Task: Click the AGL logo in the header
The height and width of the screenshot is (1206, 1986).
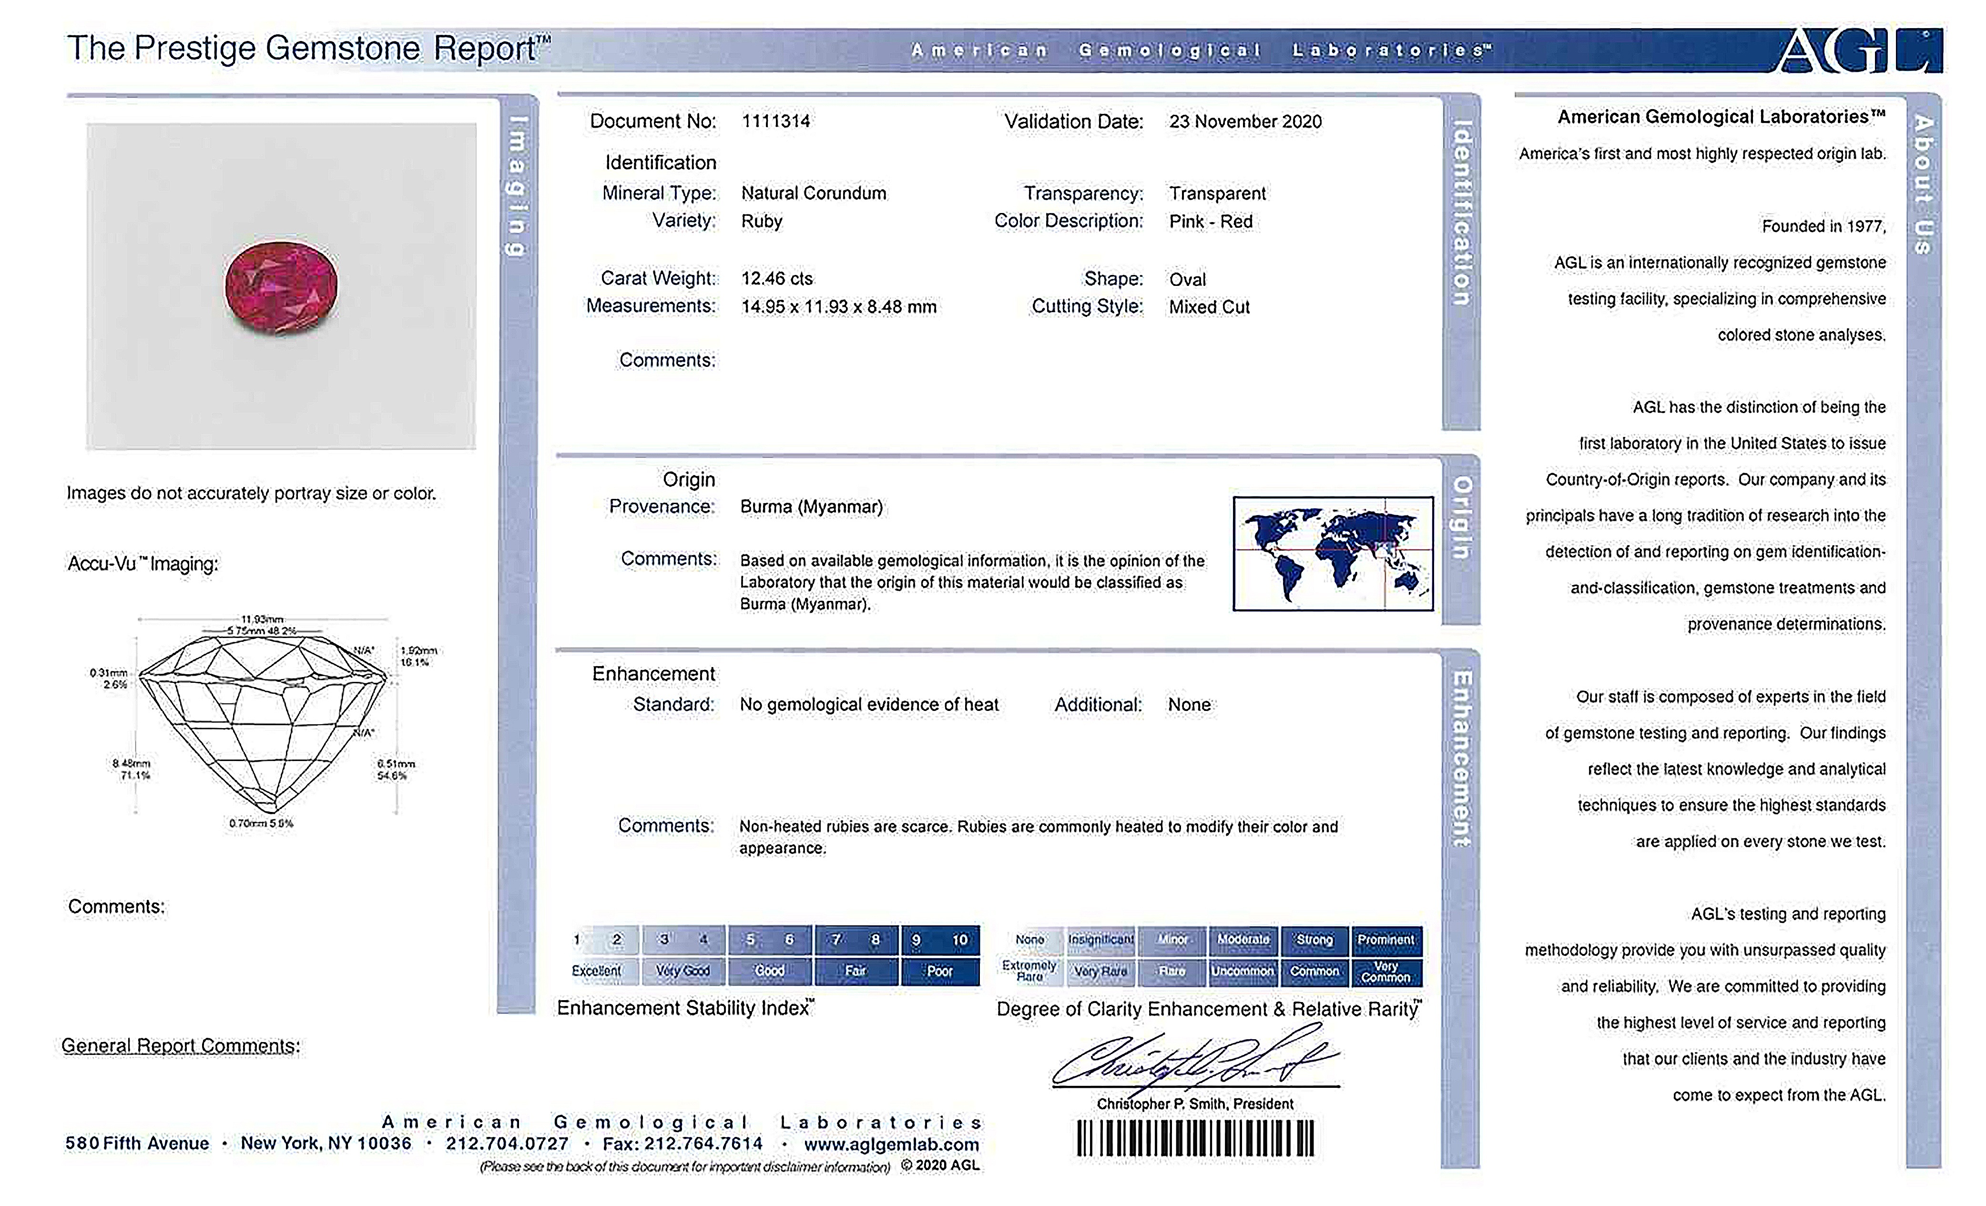Action: point(1859,51)
